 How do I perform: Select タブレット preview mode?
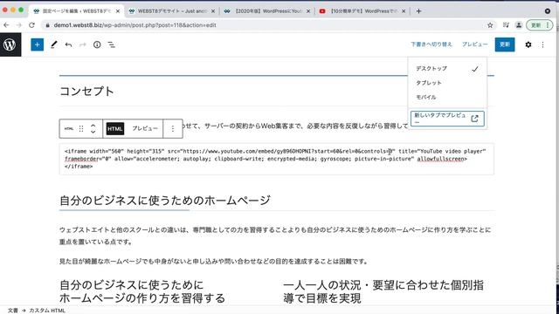coord(447,83)
